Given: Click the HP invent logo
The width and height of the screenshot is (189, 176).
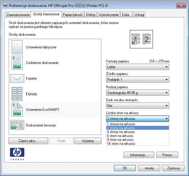Looking at the screenshot, I should point(17,154).
